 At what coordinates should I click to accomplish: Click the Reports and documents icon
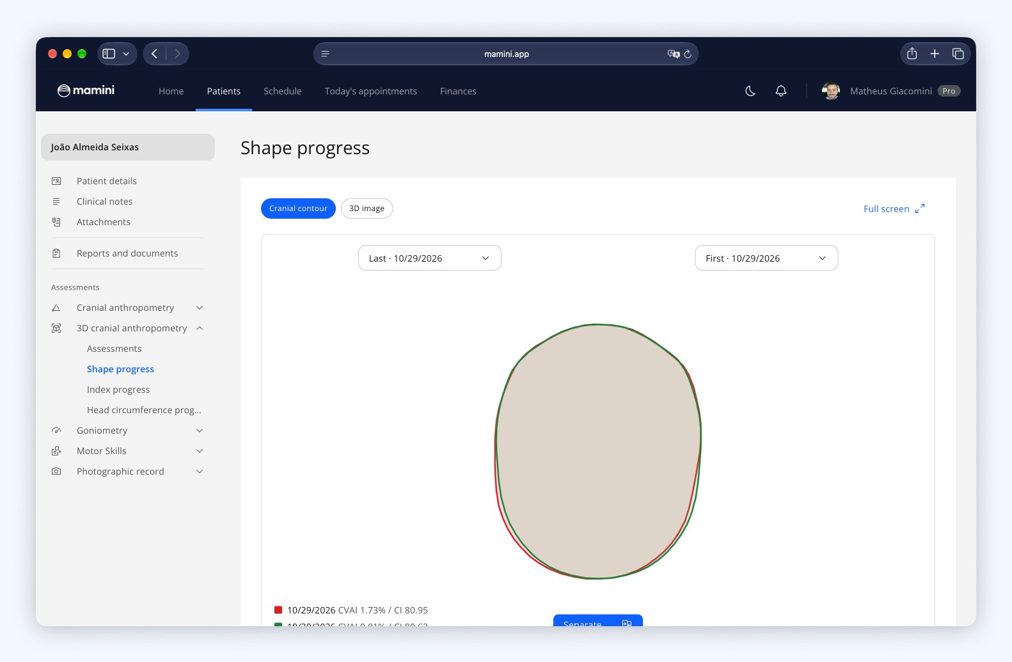point(56,253)
